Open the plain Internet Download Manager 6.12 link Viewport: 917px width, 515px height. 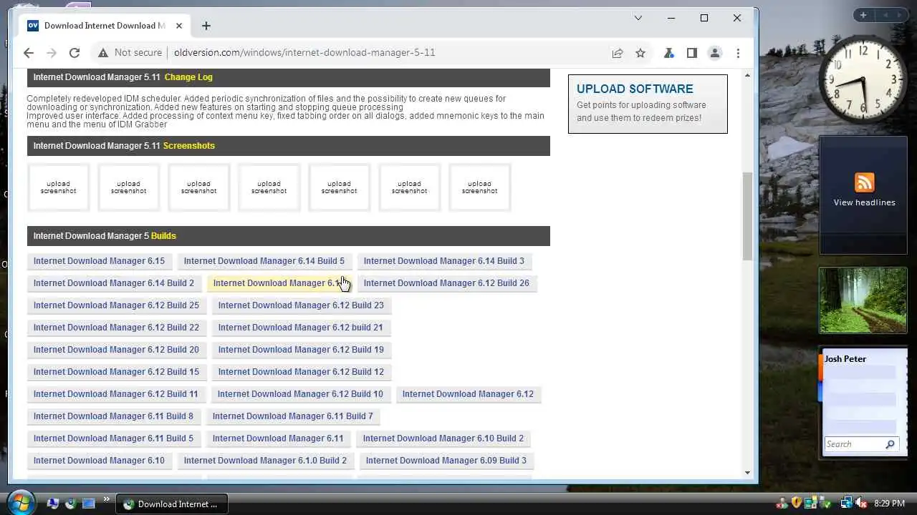pyautogui.click(x=468, y=394)
